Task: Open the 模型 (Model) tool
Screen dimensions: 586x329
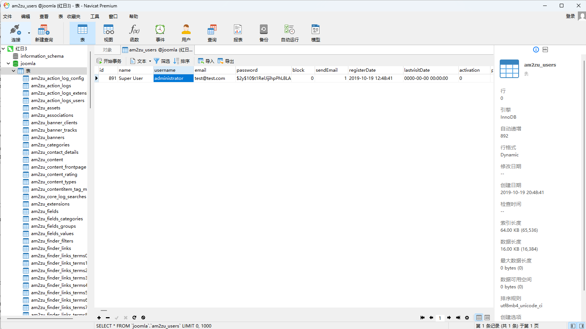Action: pos(315,33)
